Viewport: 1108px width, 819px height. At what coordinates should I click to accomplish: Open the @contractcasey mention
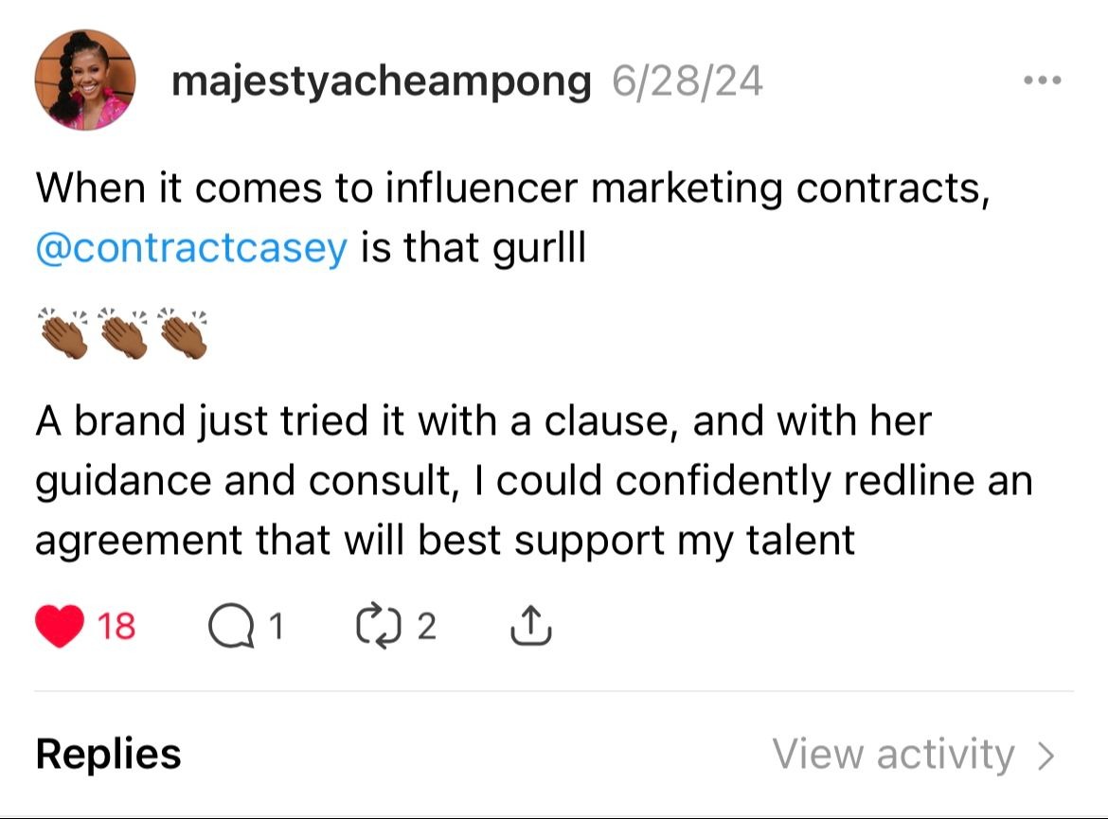(191, 249)
